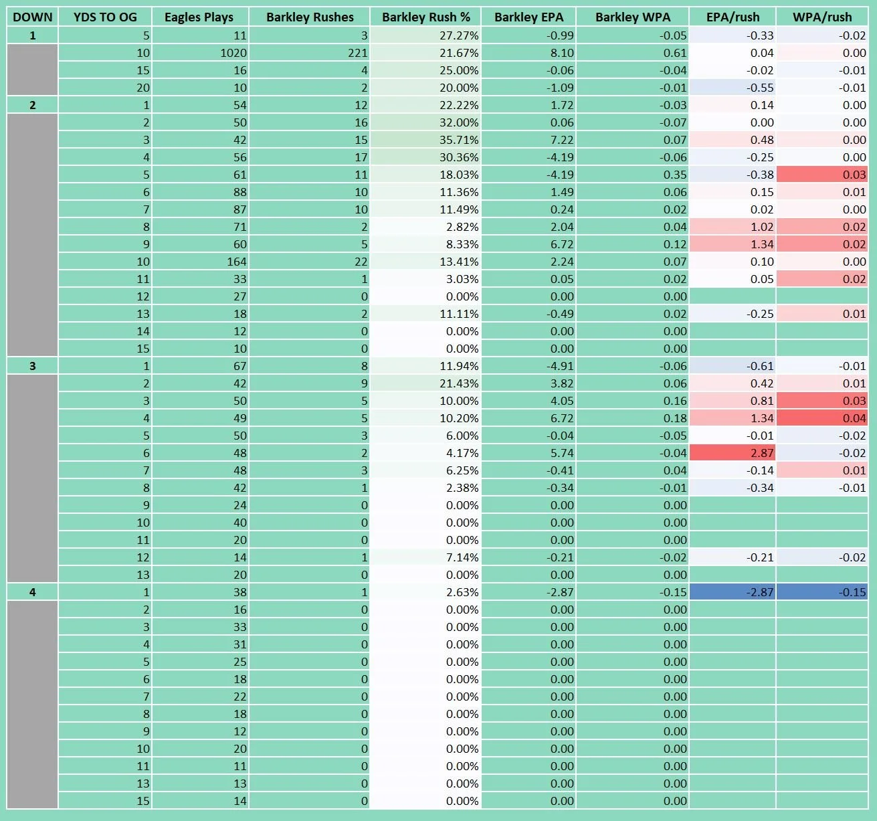Select the Eagles Plays cell showing 1020
Screen dimensions: 877x821
click(x=200, y=53)
